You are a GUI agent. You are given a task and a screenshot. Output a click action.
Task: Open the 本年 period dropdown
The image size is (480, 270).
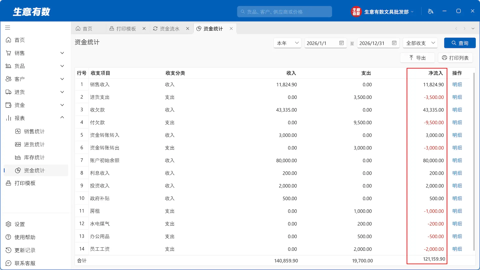[287, 43]
